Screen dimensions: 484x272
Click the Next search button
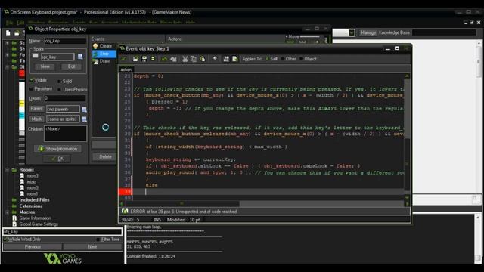tap(92, 247)
